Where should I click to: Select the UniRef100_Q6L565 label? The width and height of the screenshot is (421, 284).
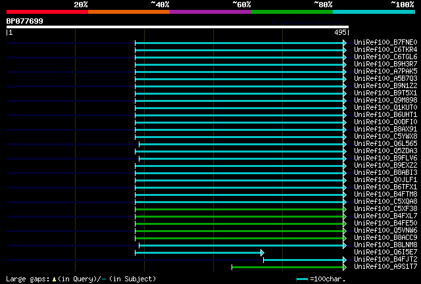point(385,144)
